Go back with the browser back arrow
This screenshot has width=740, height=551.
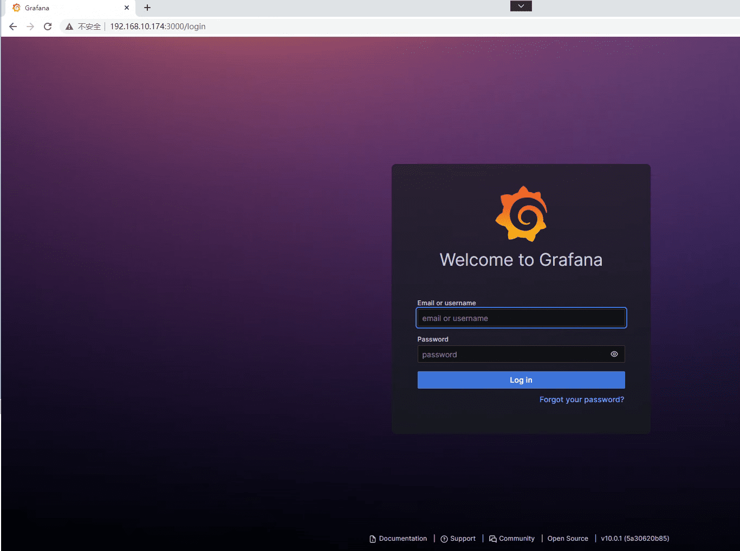(13, 27)
